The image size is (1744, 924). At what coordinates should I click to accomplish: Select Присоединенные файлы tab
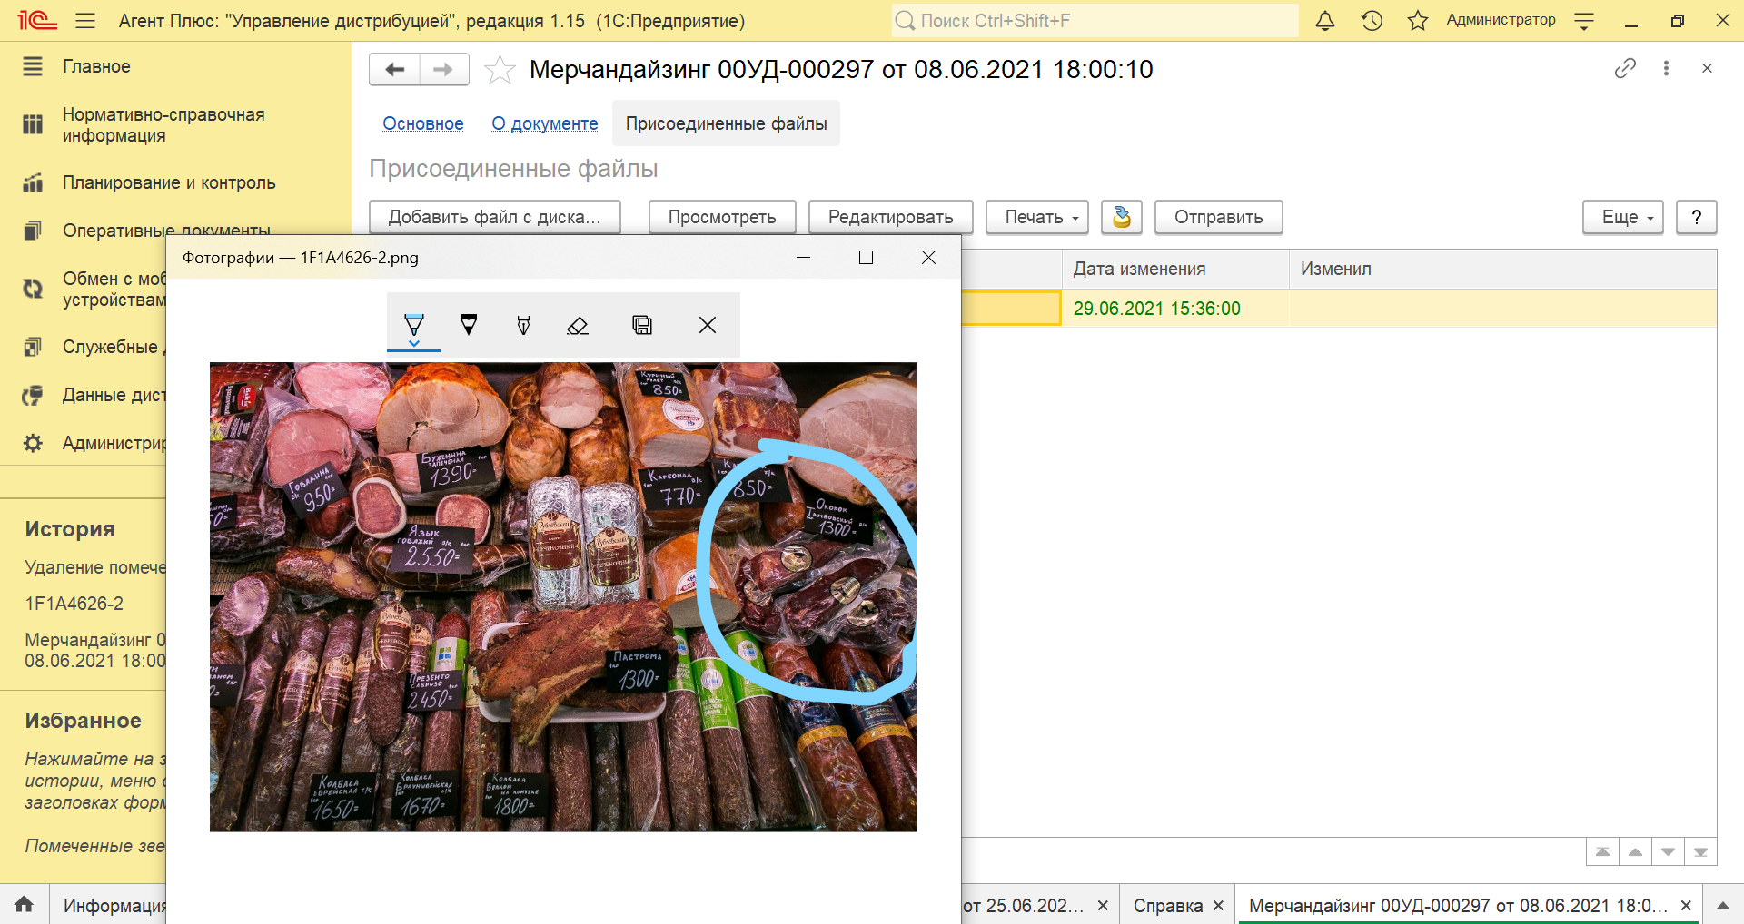click(x=726, y=123)
